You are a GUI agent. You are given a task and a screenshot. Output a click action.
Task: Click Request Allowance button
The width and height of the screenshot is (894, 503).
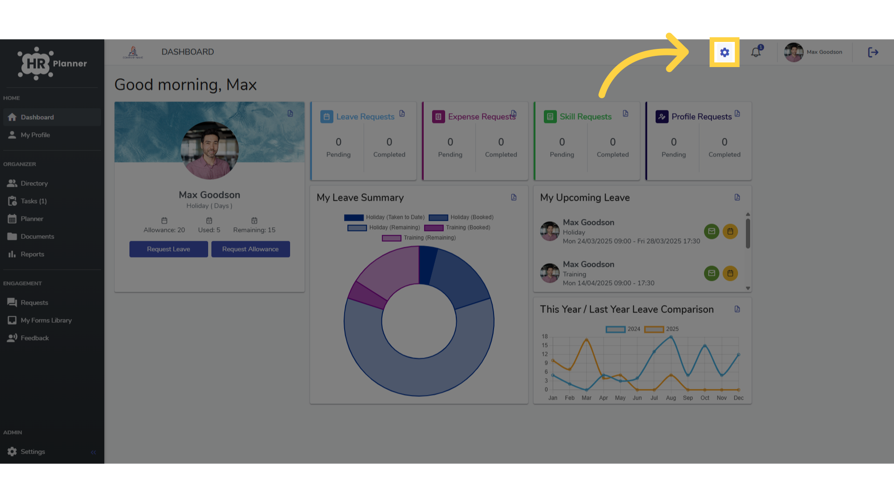251,249
